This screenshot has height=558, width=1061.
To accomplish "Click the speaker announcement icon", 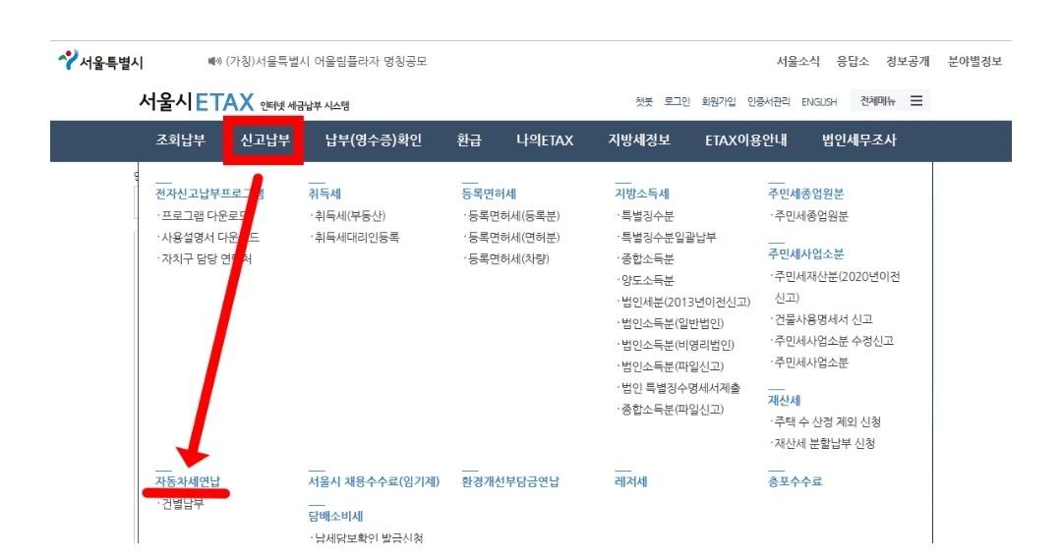I will 214,62.
